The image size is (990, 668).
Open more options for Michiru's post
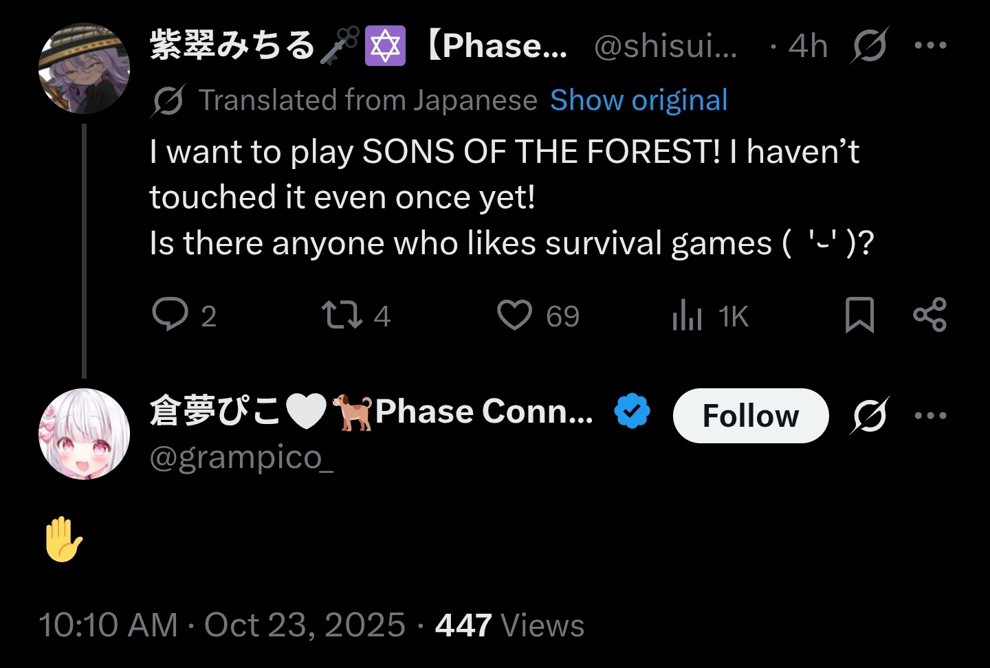(930, 45)
